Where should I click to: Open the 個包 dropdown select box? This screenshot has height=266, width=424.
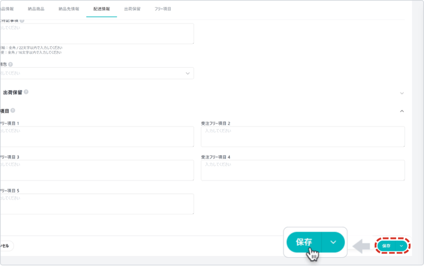97,73
